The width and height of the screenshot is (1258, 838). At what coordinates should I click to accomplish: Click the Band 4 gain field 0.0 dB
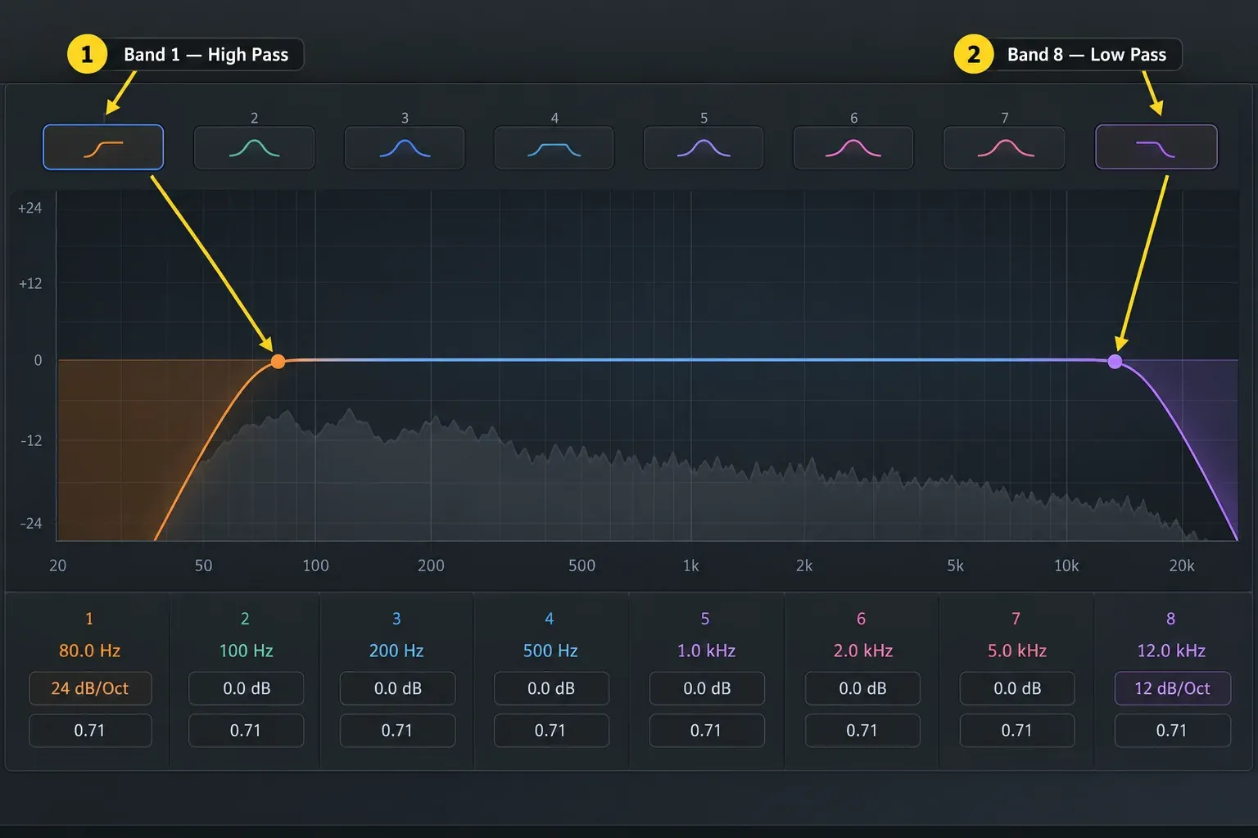click(551, 688)
